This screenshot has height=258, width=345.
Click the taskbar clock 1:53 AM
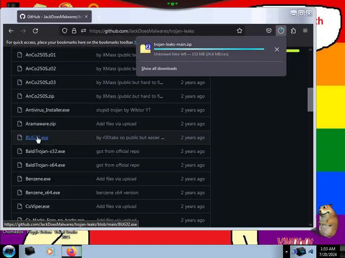(x=327, y=252)
